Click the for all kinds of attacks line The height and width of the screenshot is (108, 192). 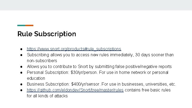[x=47, y=96]
